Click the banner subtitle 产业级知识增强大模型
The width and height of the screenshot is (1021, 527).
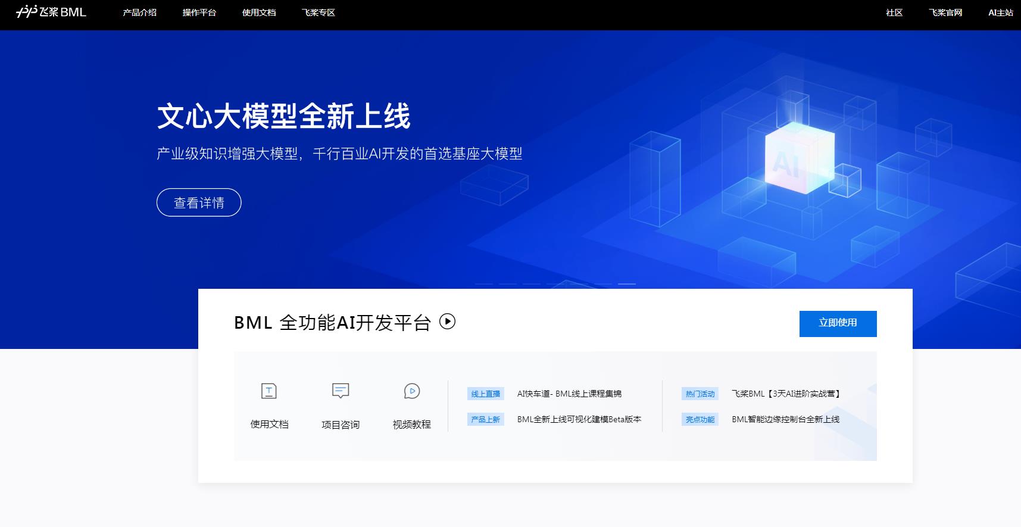[x=227, y=154]
